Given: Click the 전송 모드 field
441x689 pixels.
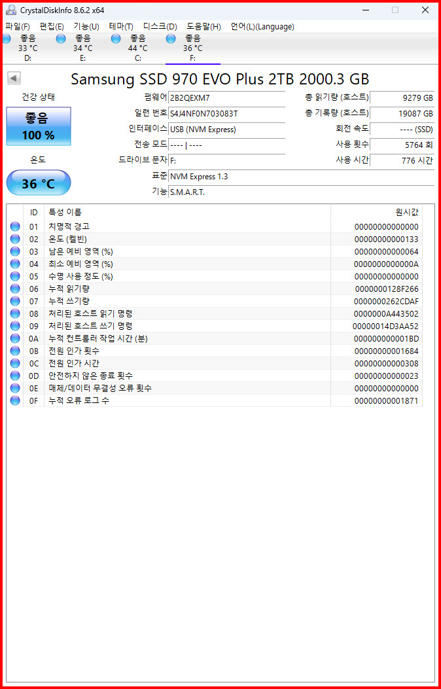Looking at the screenshot, I should coord(226,145).
